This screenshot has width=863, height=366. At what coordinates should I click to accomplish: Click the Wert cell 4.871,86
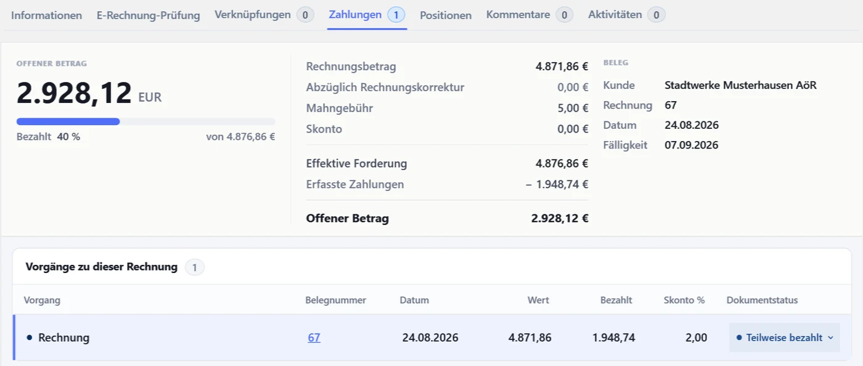pyautogui.click(x=530, y=338)
